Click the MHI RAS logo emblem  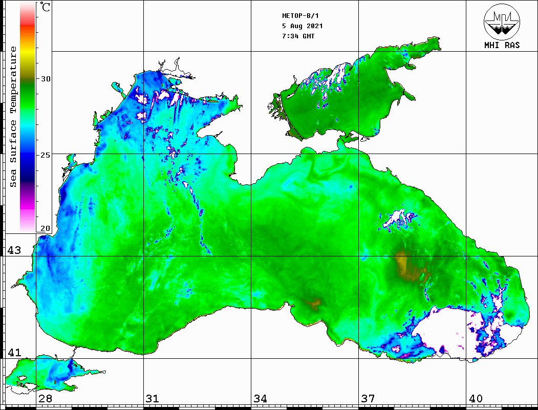(x=502, y=22)
